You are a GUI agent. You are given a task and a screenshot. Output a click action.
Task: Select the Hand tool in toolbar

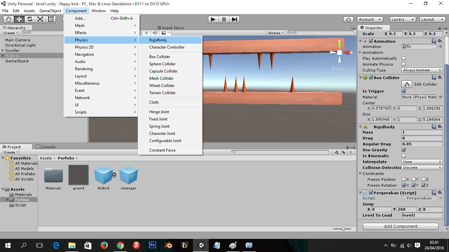pyautogui.click(x=9, y=19)
